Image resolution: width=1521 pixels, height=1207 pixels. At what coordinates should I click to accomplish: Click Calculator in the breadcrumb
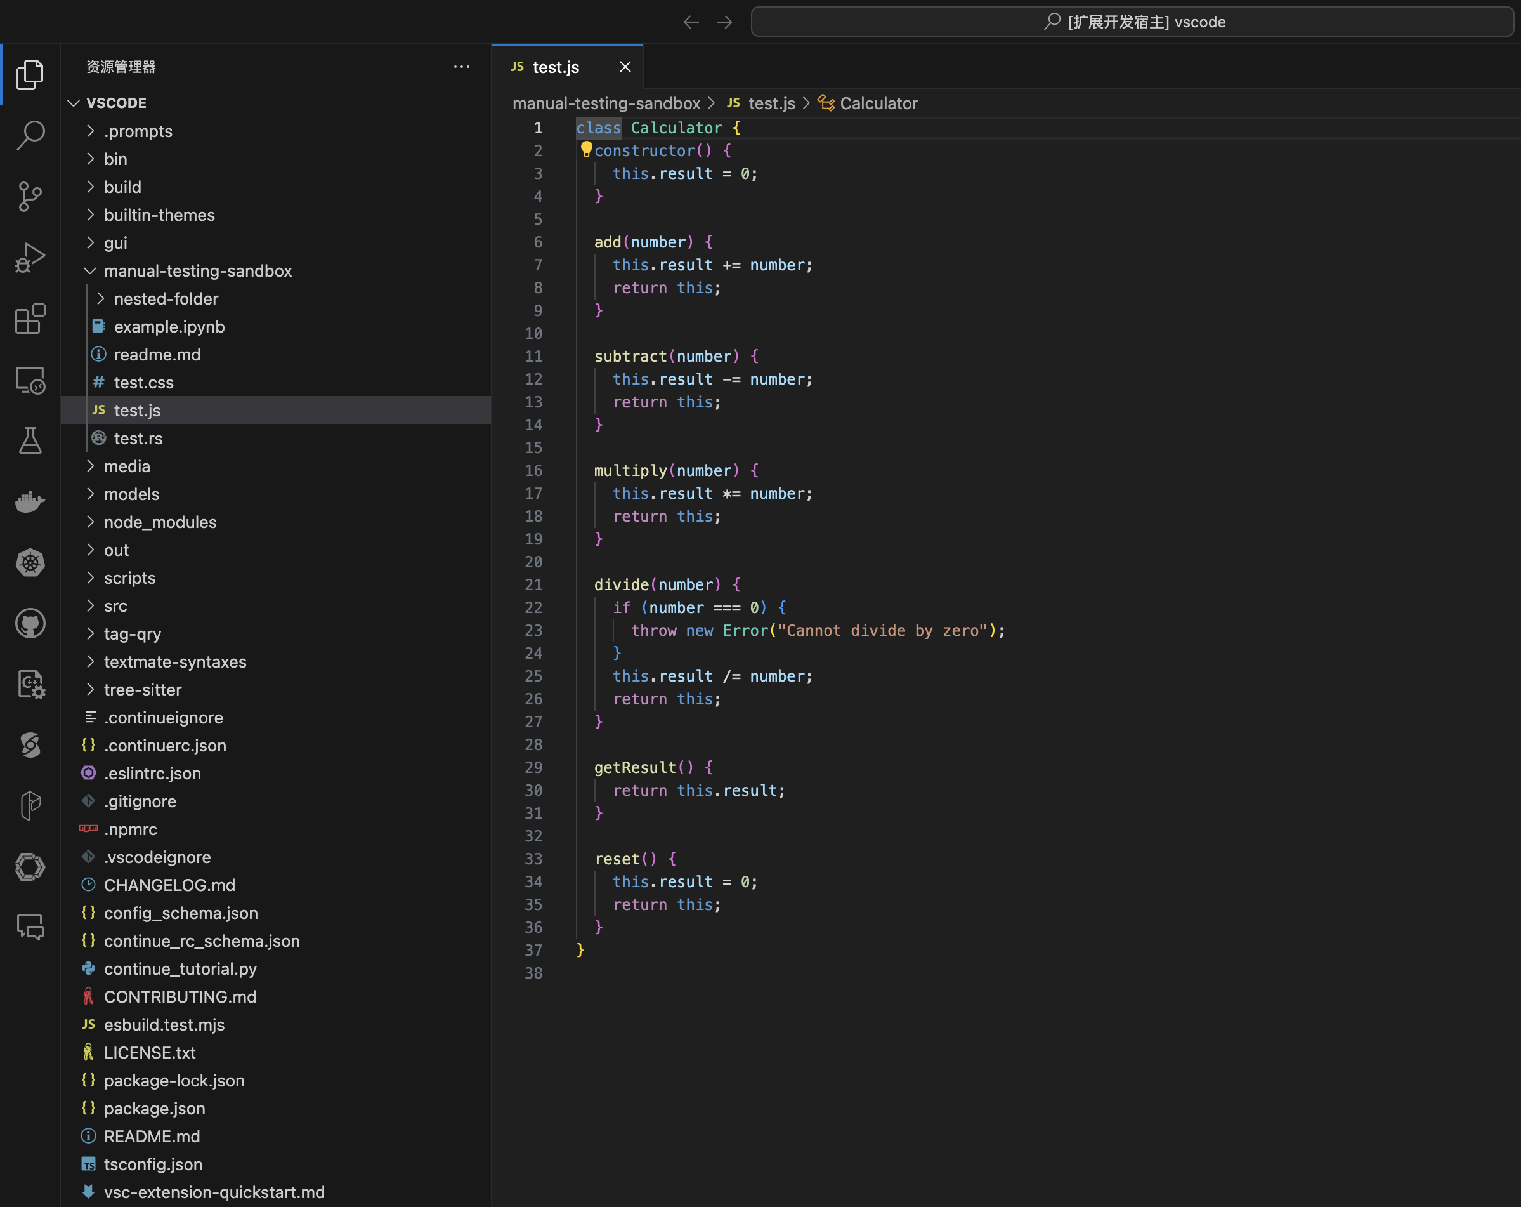(x=878, y=104)
